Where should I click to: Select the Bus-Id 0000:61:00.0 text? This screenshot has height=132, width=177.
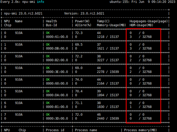pyautogui.click(x=57, y=37)
